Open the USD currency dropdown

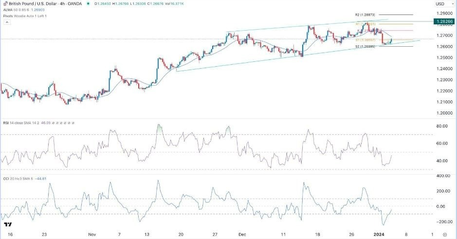(444, 4)
